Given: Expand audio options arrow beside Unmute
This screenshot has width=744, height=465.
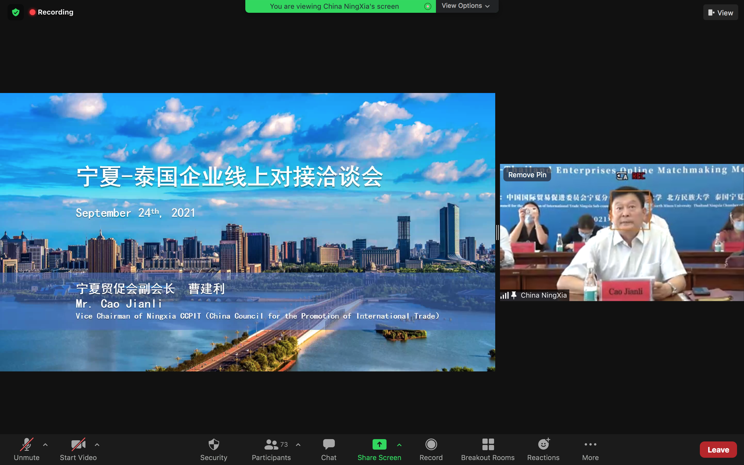Looking at the screenshot, I should tap(46, 445).
